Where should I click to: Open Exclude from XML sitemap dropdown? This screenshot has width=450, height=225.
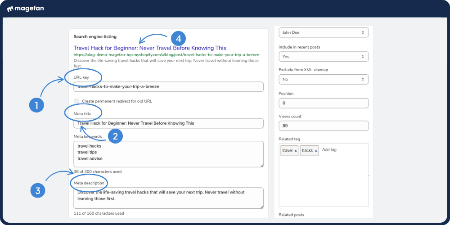click(x=323, y=80)
